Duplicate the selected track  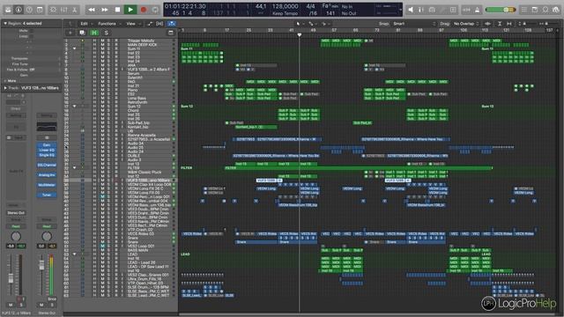82,33
